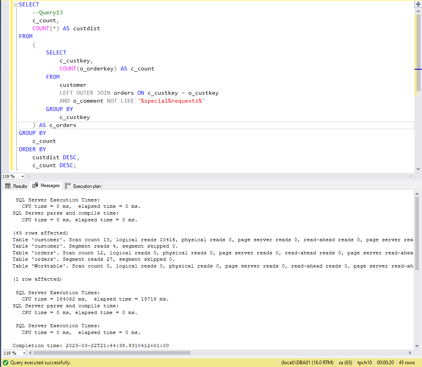Click the Messages tab icon
Image resolution: width=422 pixels, height=367 pixels.
tap(35, 185)
